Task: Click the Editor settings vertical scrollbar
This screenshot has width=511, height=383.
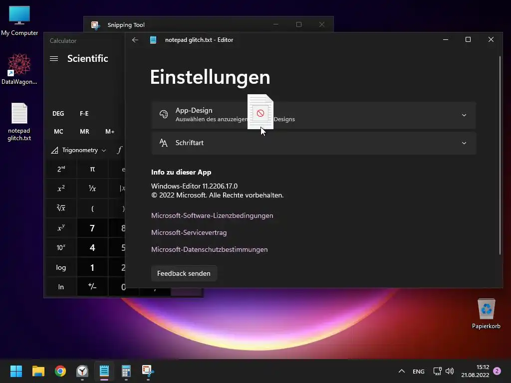Action: [500, 156]
